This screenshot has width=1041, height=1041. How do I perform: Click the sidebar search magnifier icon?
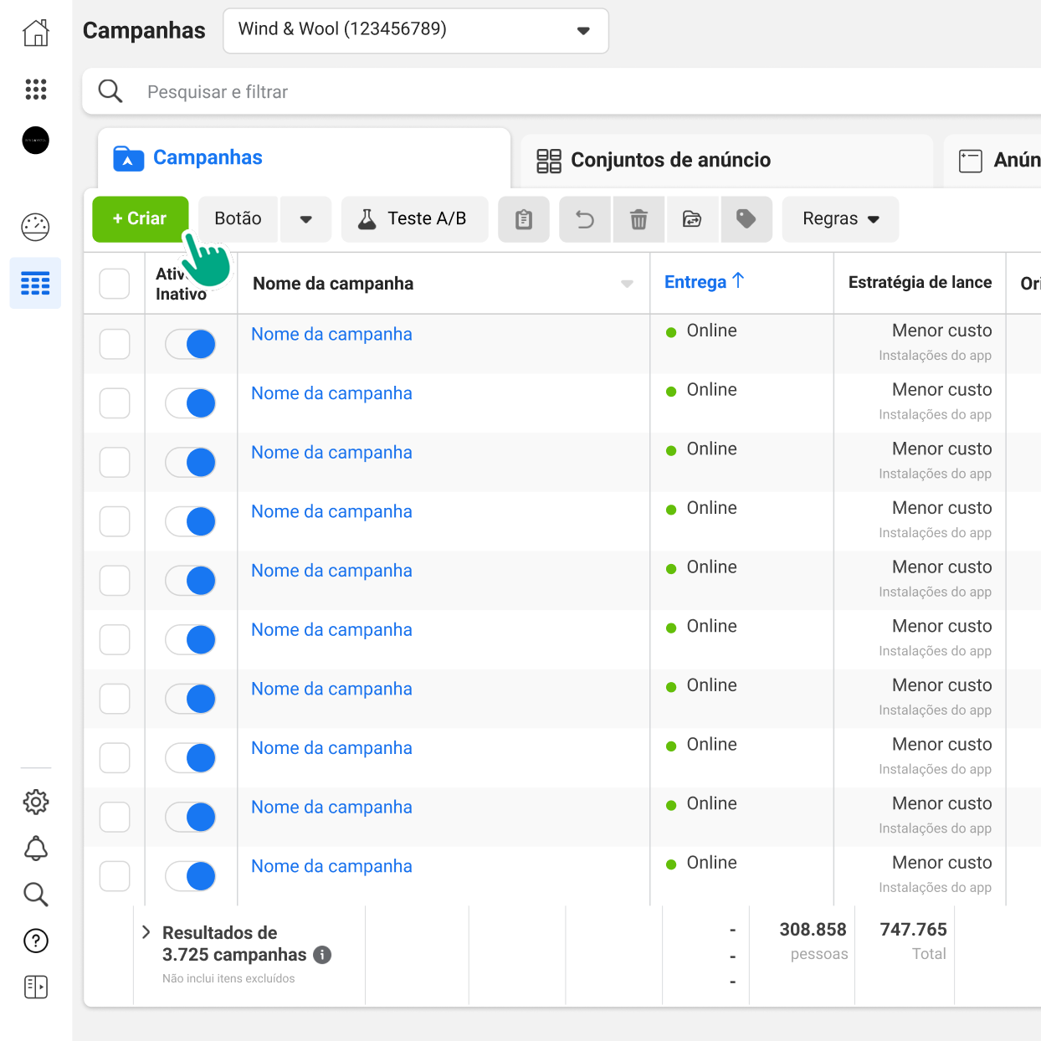tap(36, 895)
